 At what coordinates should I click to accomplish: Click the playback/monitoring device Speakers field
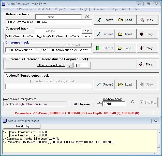[x=34, y=104]
